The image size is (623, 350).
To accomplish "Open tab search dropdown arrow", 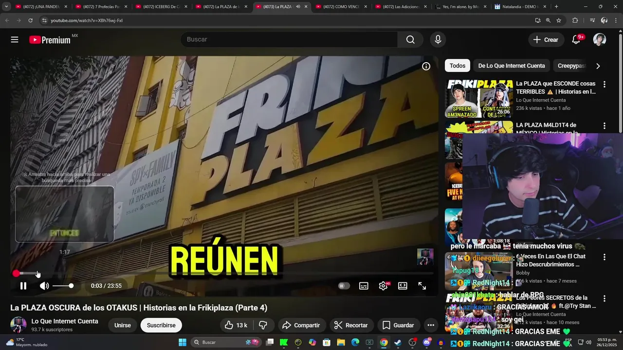I will (6, 7).
